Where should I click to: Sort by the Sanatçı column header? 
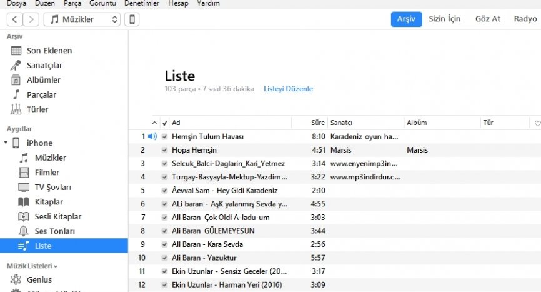click(x=365, y=123)
